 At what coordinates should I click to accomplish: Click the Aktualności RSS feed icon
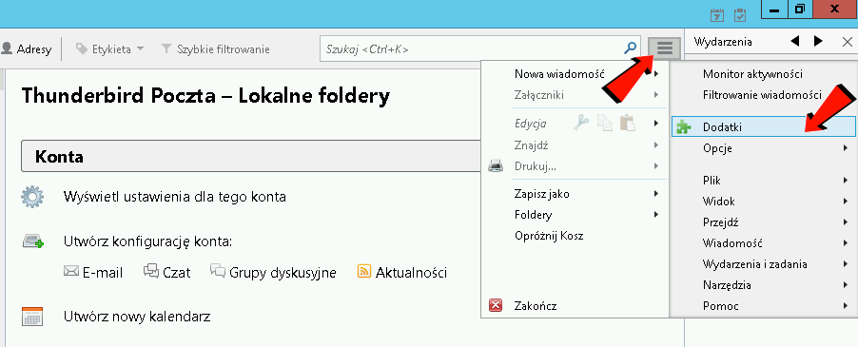coord(364,271)
